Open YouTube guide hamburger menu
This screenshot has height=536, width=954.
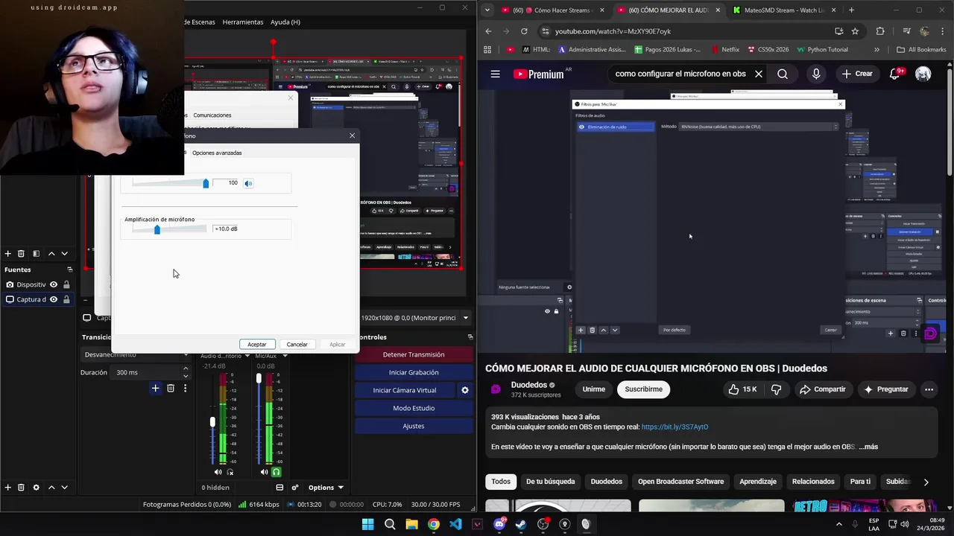coord(495,74)
